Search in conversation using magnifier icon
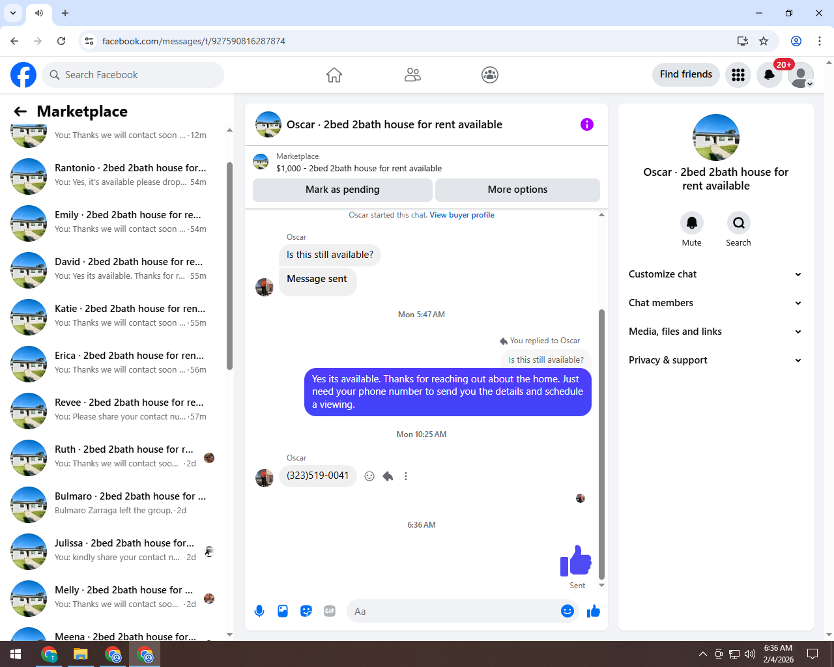Image resolution: width=834 pixels, height=667 pixels. 739,223
